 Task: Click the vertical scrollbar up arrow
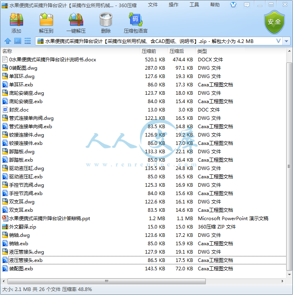coord(289,51)
